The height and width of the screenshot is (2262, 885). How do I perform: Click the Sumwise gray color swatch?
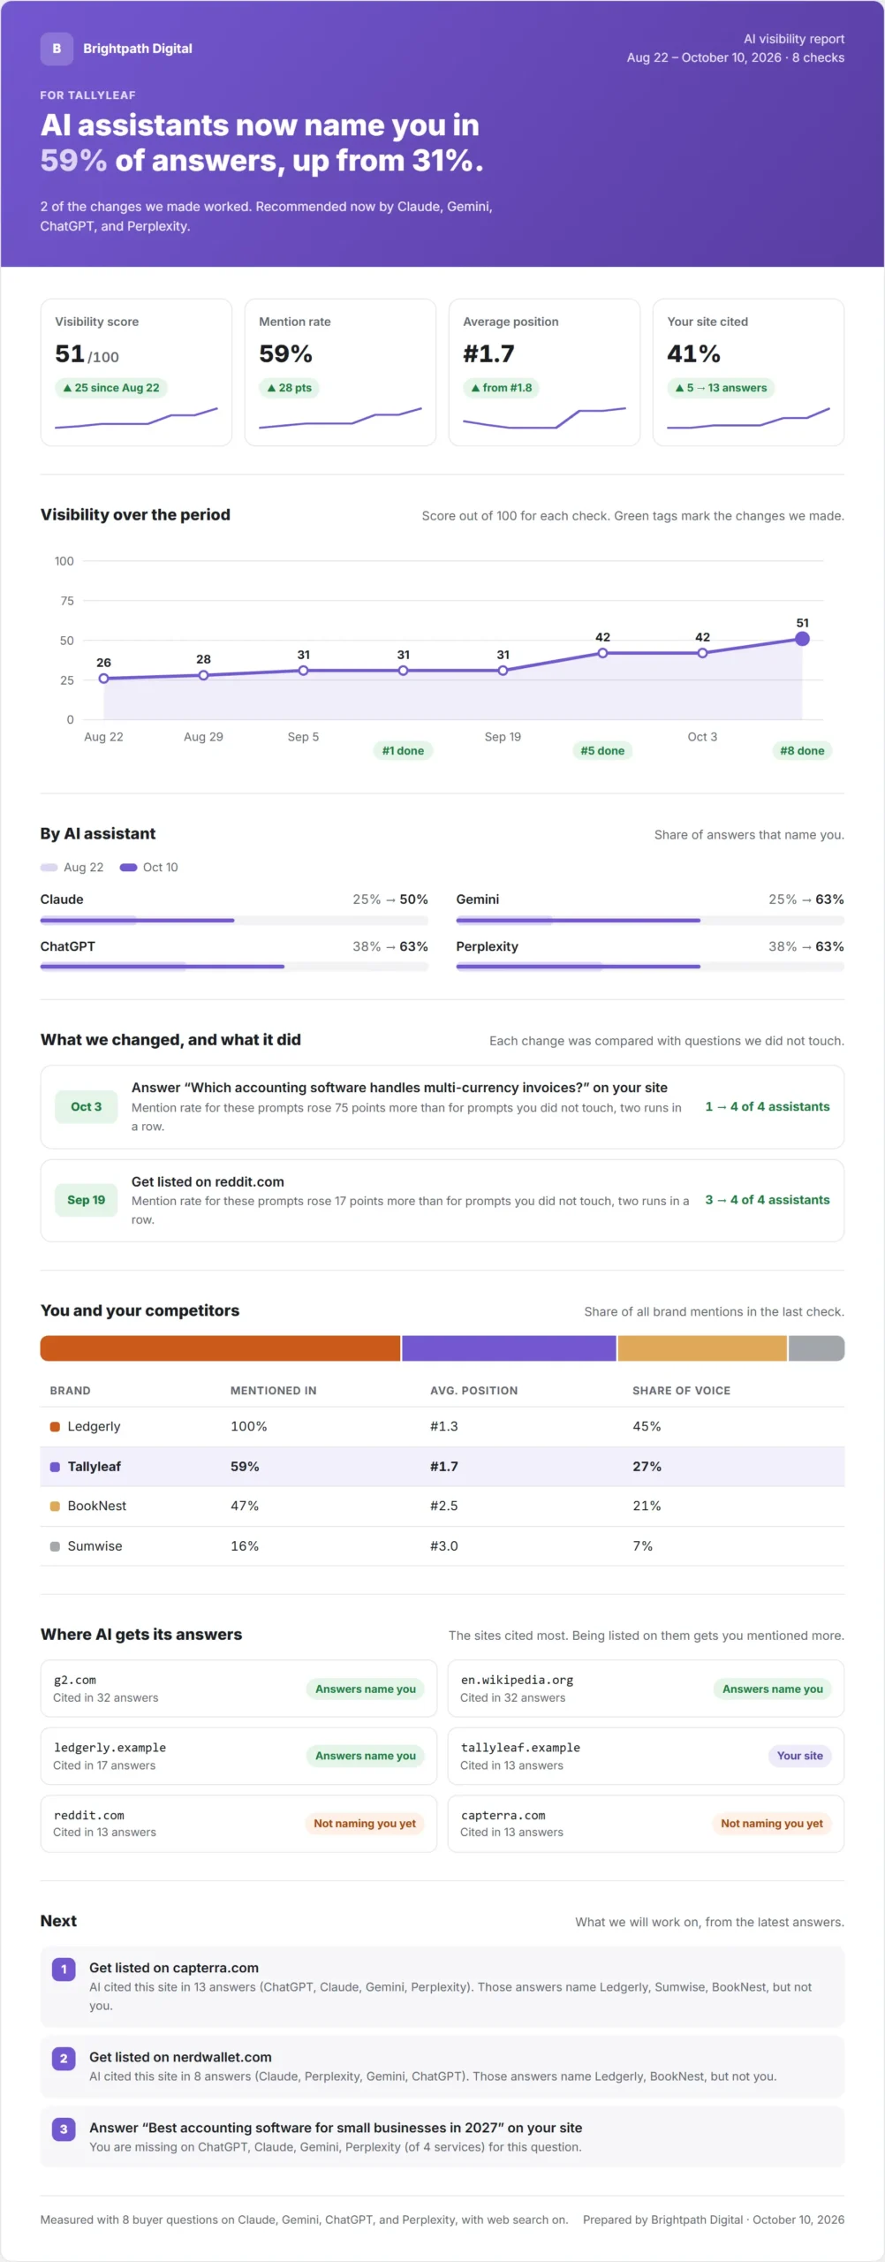pyautogui.click(x=55, y=1546)
